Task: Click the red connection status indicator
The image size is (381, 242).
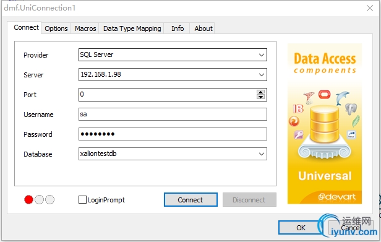Action: click(28, 200)
